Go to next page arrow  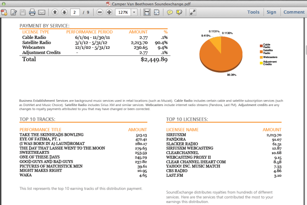[64, 12]
